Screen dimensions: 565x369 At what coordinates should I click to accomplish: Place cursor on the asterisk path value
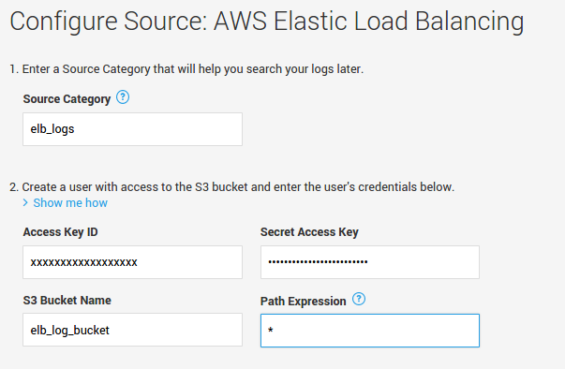coord(271,330)
